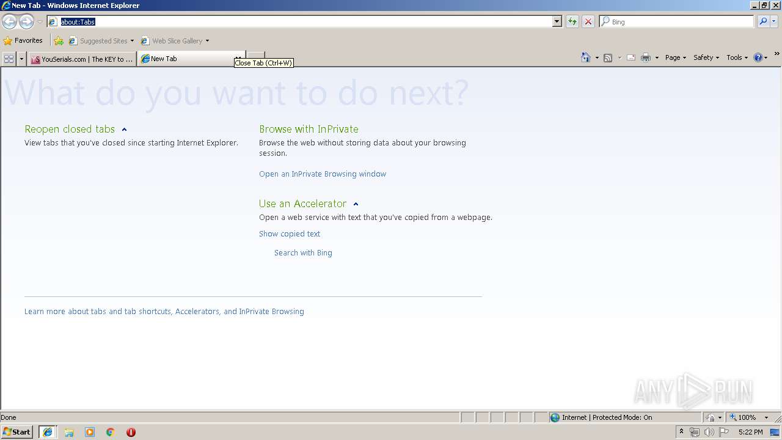Click the Show copied text link

click(x=290, y=234)
